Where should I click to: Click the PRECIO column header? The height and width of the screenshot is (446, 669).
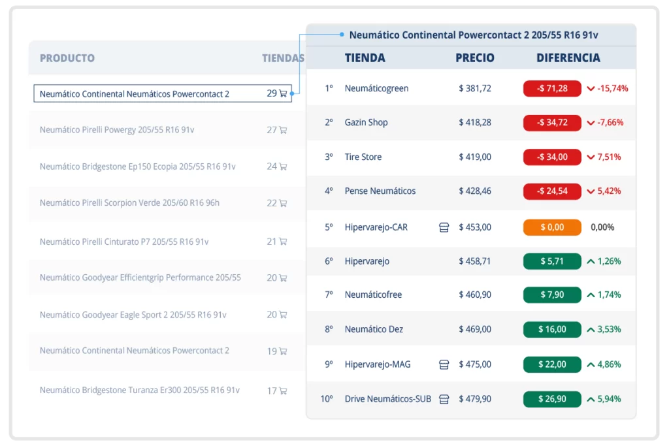click(475, 58)
